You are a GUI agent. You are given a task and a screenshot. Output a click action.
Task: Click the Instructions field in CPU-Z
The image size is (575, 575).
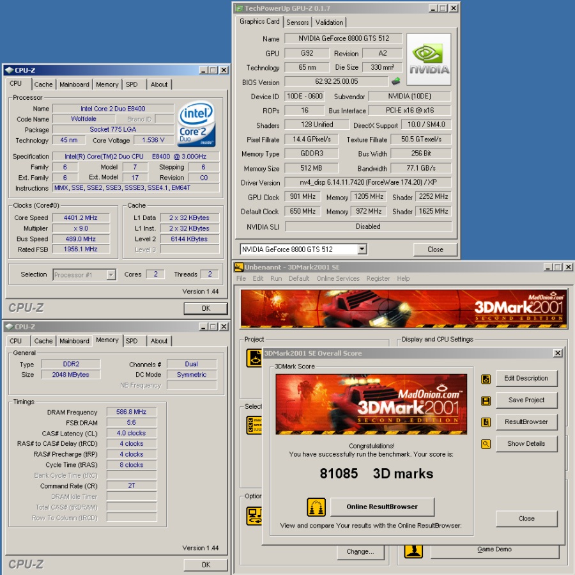tap(135, 187)
